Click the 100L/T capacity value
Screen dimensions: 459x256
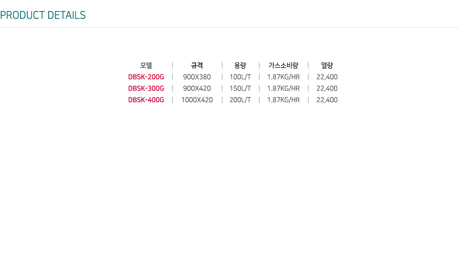[x=240, y=77]
